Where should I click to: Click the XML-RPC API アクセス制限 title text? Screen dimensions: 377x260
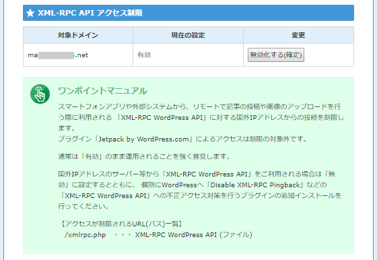pos(90,13)
